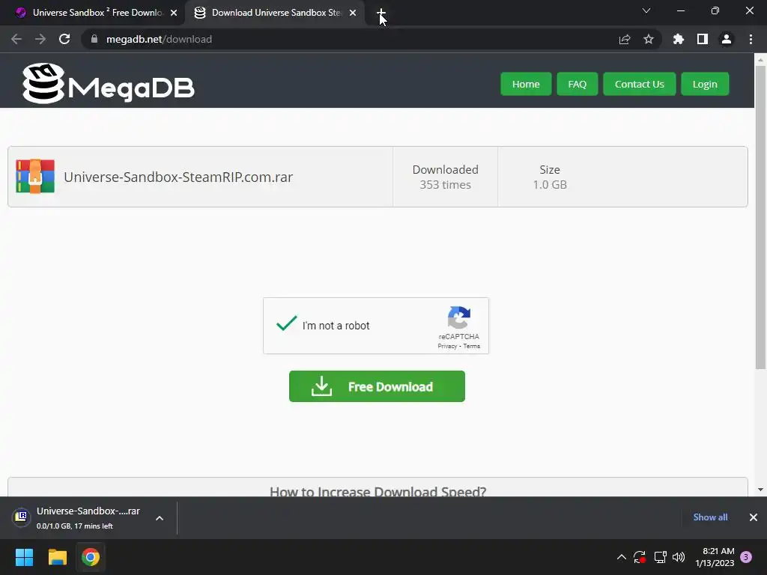The image size is (767, 575).
Task: Open the Windows Start menu
Action: tap(24, 557)
